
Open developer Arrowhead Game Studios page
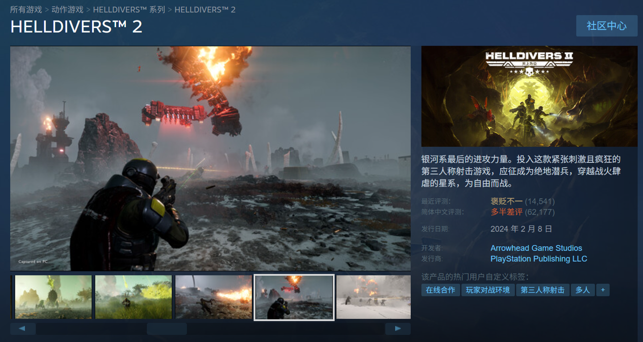tap(536, 248)
